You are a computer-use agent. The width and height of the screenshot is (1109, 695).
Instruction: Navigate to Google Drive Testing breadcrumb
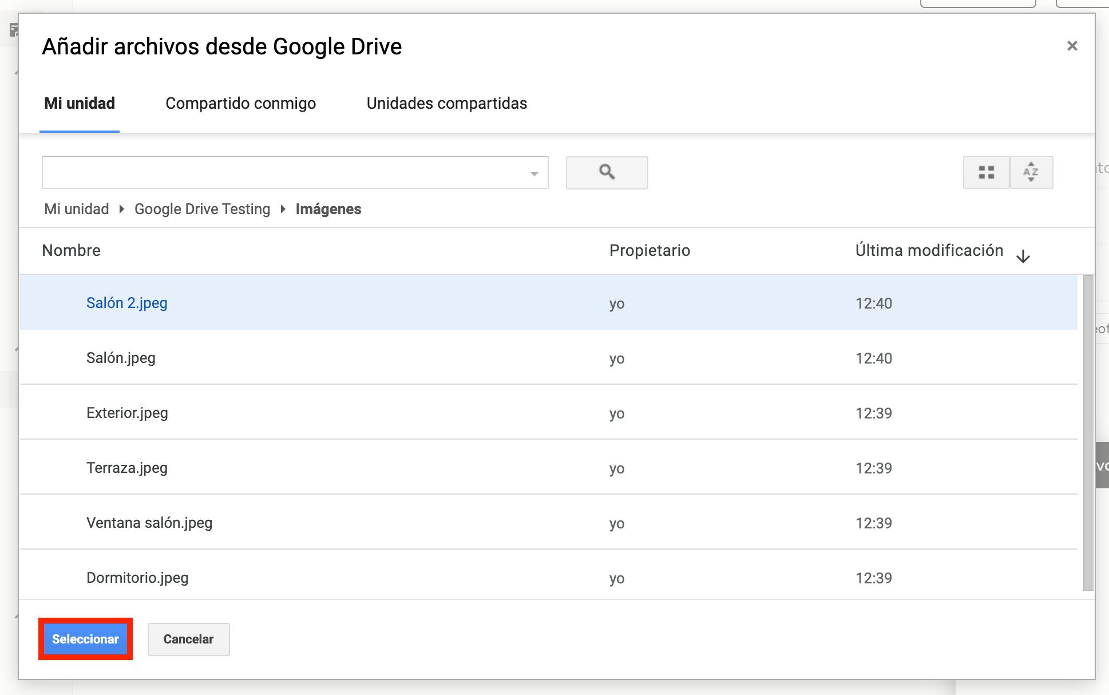[x=202, y=209]
